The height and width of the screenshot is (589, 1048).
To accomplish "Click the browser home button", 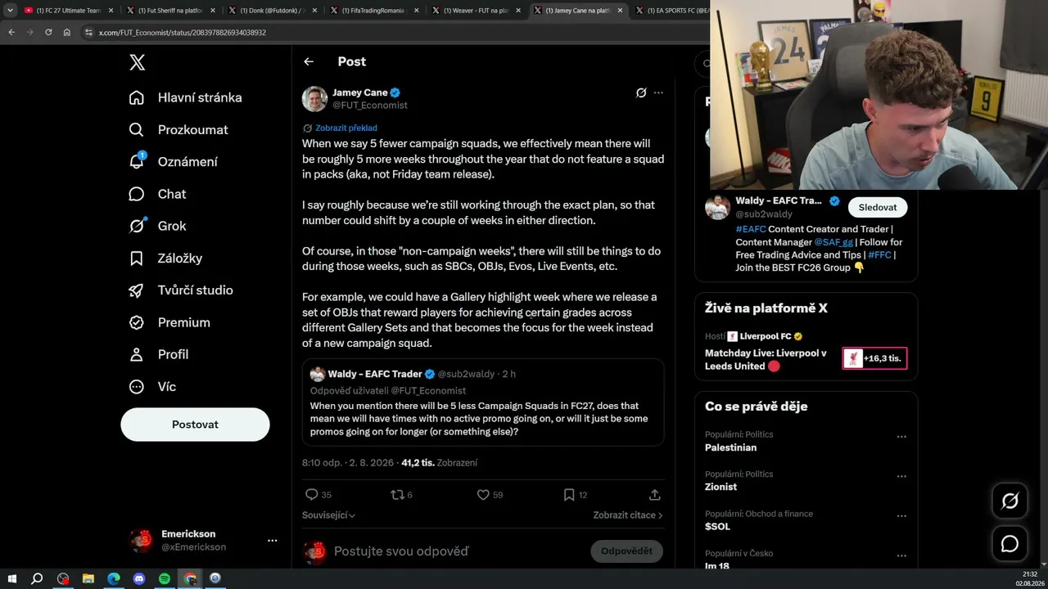I will coord(67,32).
